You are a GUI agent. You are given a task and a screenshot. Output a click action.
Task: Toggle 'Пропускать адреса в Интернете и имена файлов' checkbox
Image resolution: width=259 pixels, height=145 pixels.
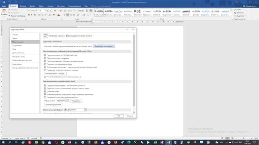tap(45, 61)
